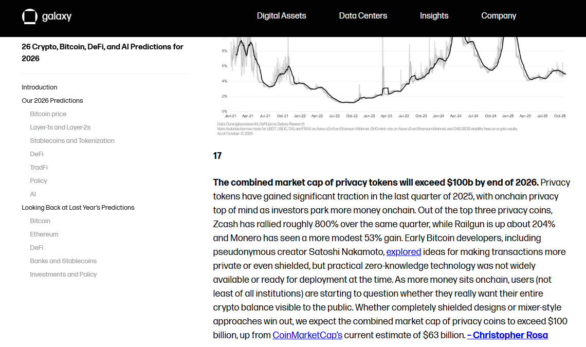The image size is (586, 347).
Task: View the DeFi prediction section
Action: 36,154
